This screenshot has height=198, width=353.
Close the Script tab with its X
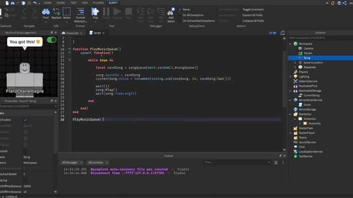pos(104,33)
